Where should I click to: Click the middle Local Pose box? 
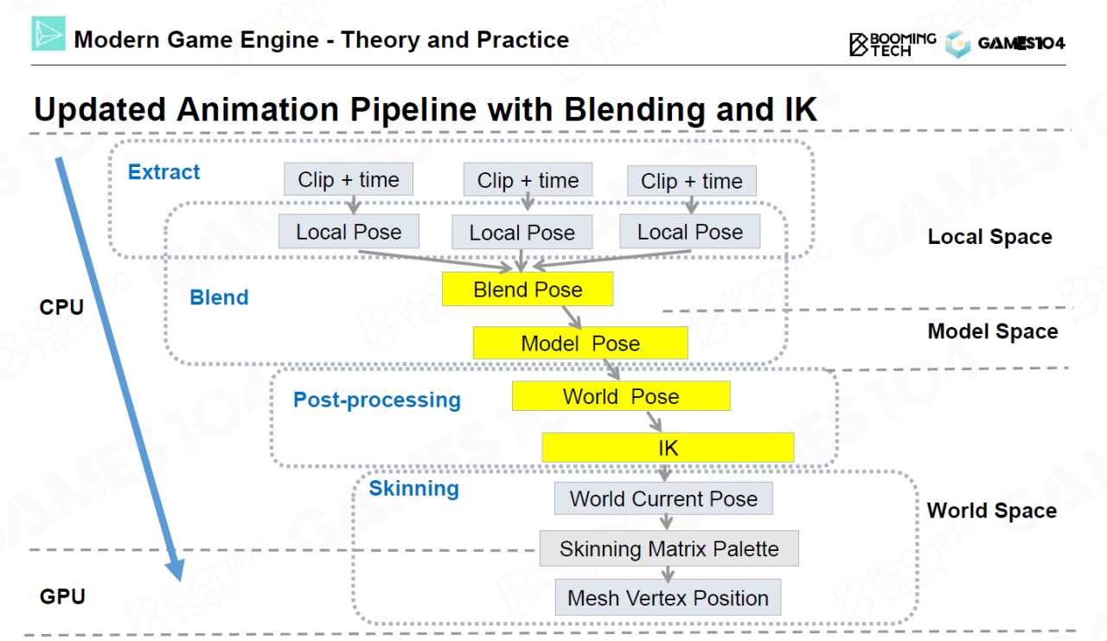click(522, 233)
